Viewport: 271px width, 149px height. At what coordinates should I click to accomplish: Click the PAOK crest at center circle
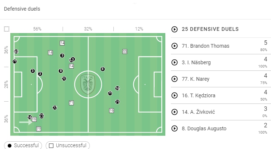88,84
